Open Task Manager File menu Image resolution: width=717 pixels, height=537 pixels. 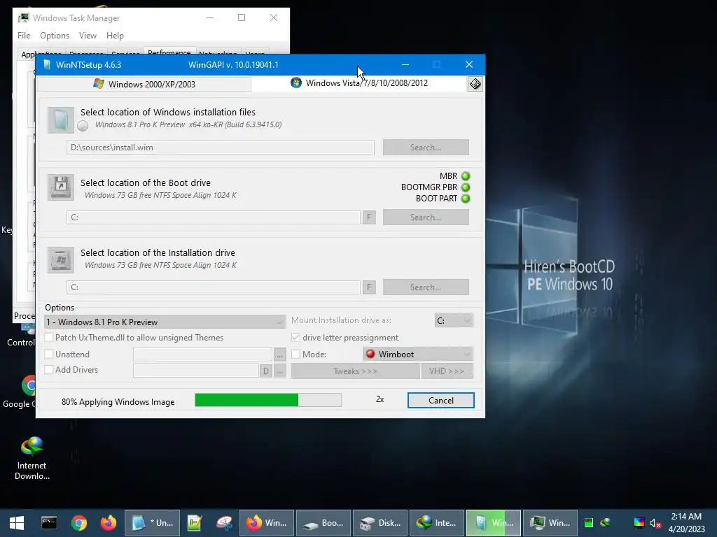(24, 36)
